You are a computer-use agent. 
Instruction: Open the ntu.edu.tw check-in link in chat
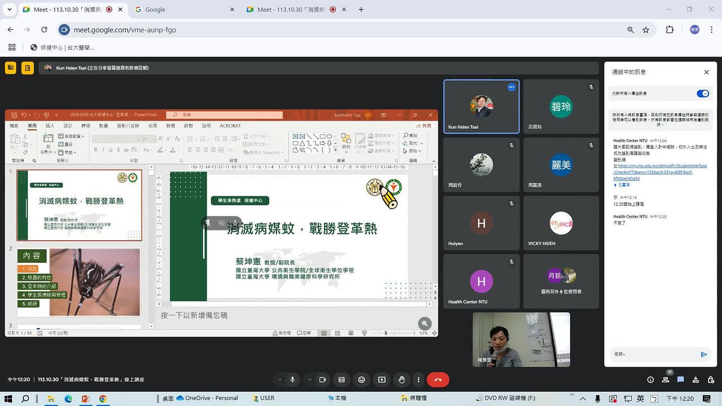tap(660, 172)
